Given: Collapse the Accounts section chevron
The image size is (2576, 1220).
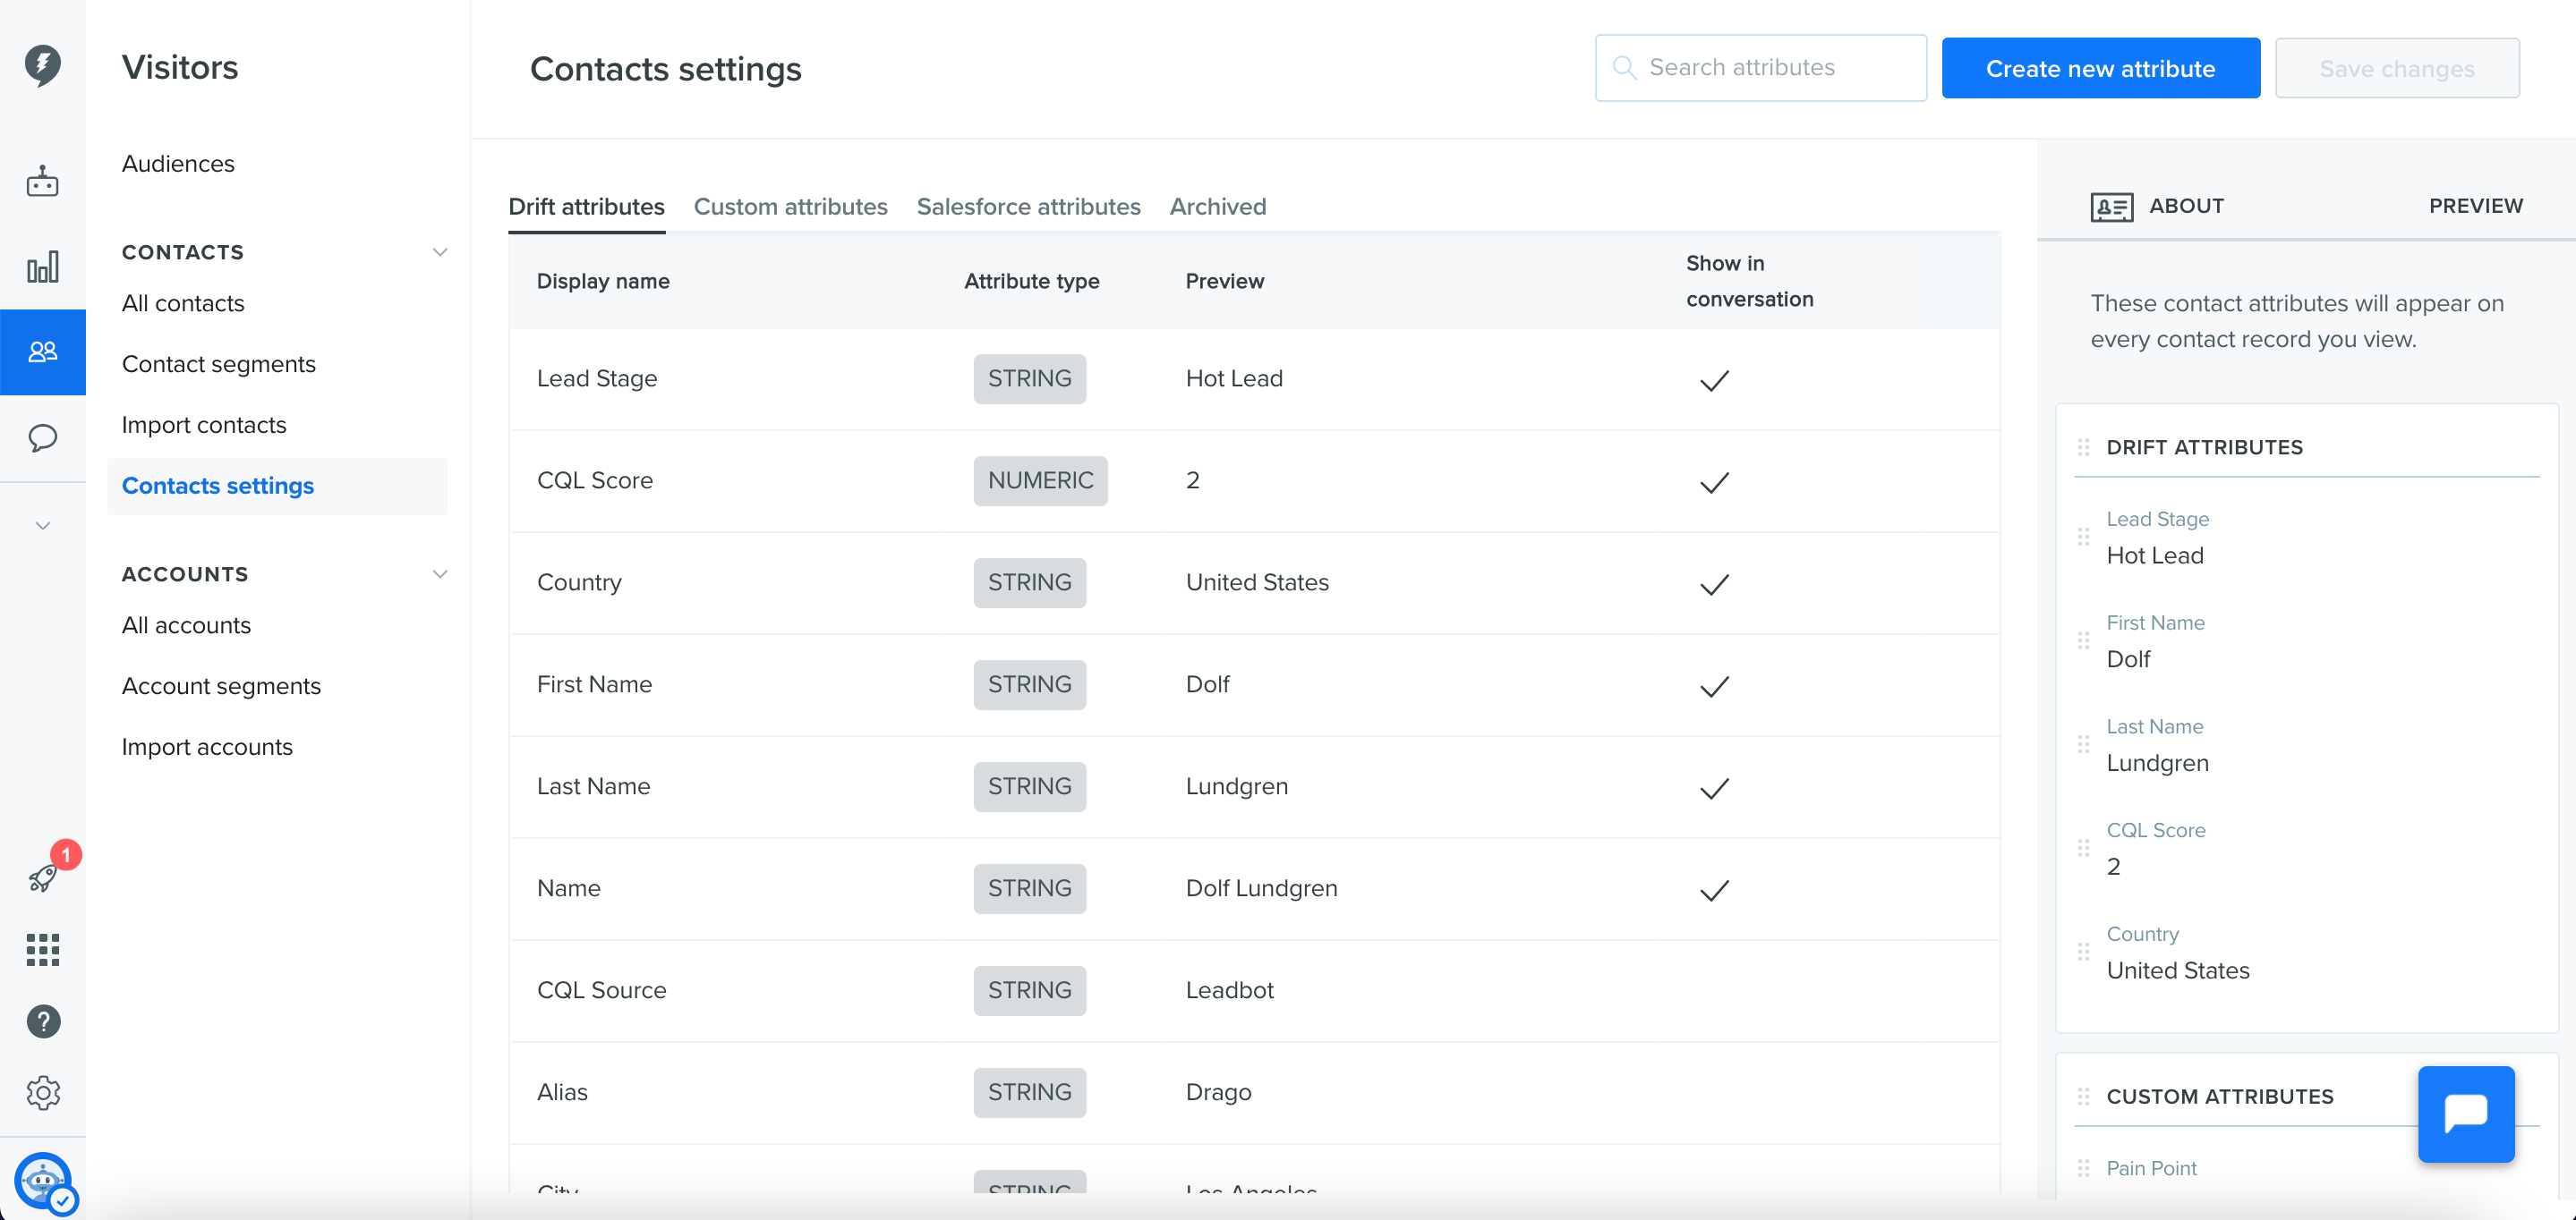Looking at the screenshot, I should point(439,573).
